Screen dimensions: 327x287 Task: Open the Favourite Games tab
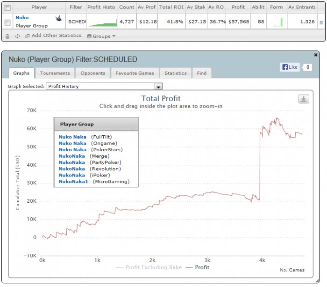(x=135, y=73)
